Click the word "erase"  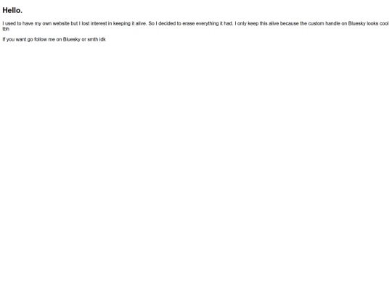(189, 23)
